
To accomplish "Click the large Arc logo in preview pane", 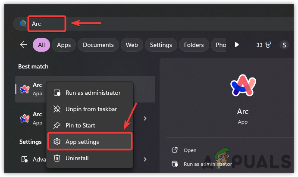I will 243,85.
